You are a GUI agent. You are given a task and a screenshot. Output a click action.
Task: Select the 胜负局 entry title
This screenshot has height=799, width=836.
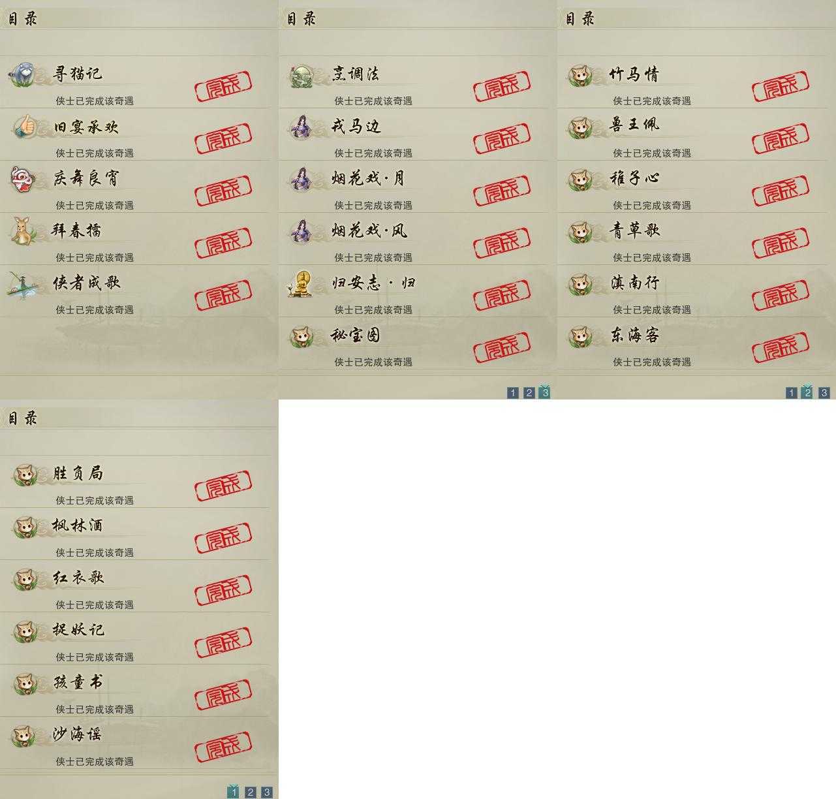point(78,473)
